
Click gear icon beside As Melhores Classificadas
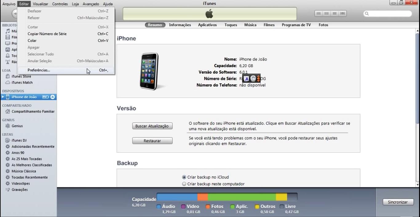8,165
